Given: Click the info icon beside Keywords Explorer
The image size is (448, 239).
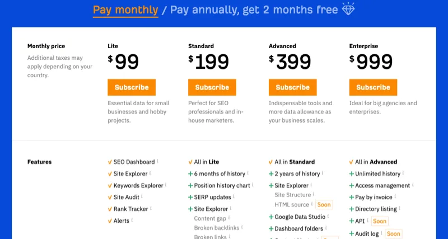Looking at the screenshot, I should point(167,185).
